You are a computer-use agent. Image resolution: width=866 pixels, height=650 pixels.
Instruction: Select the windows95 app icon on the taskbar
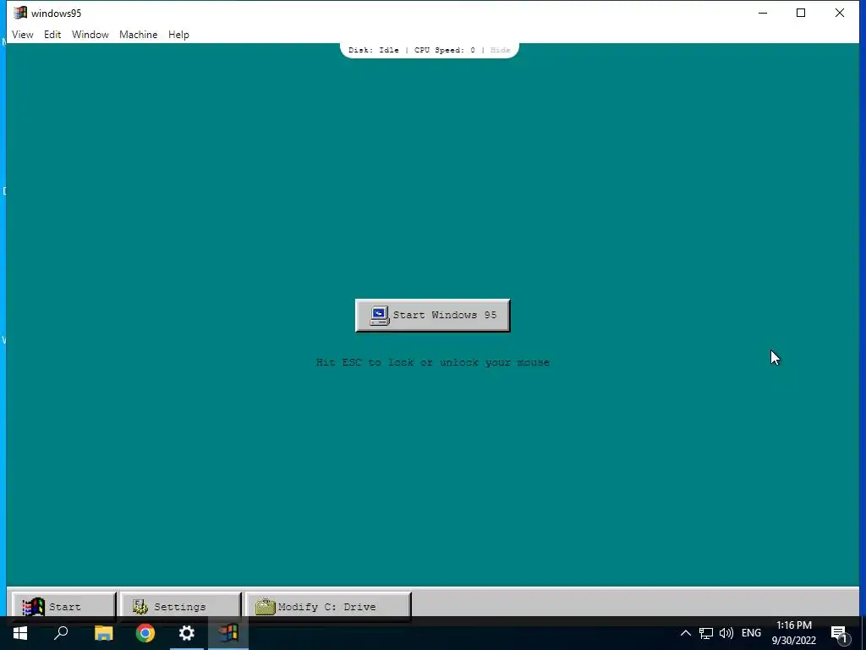[x=228, y=633]
